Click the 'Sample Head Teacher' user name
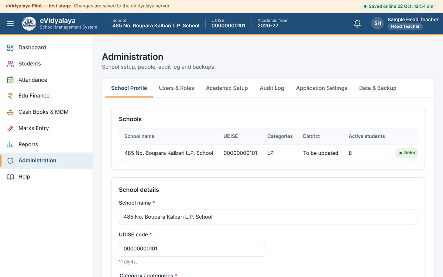Image resolution: width=443 pixels, height=277 pixels. pyautogui.click(x=413, y=20)
